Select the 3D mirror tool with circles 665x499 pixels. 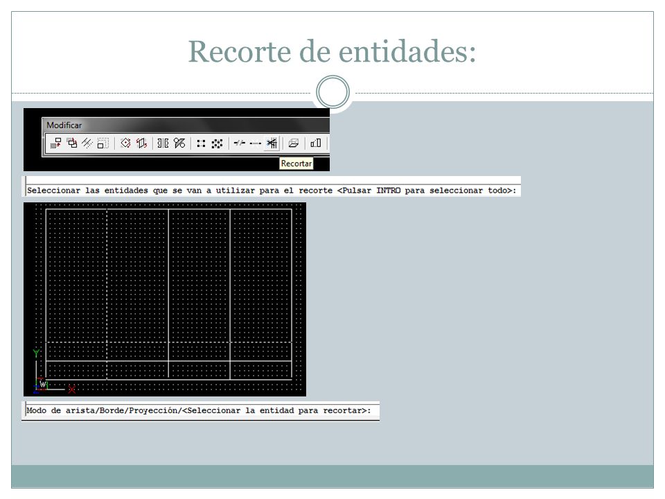(179, 143)
